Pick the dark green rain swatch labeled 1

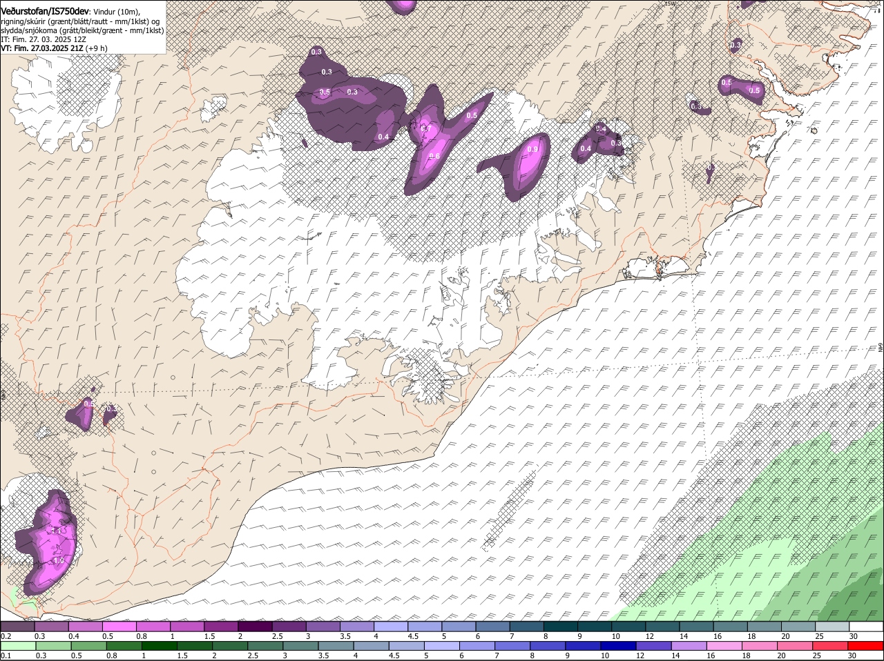[160, 646]
